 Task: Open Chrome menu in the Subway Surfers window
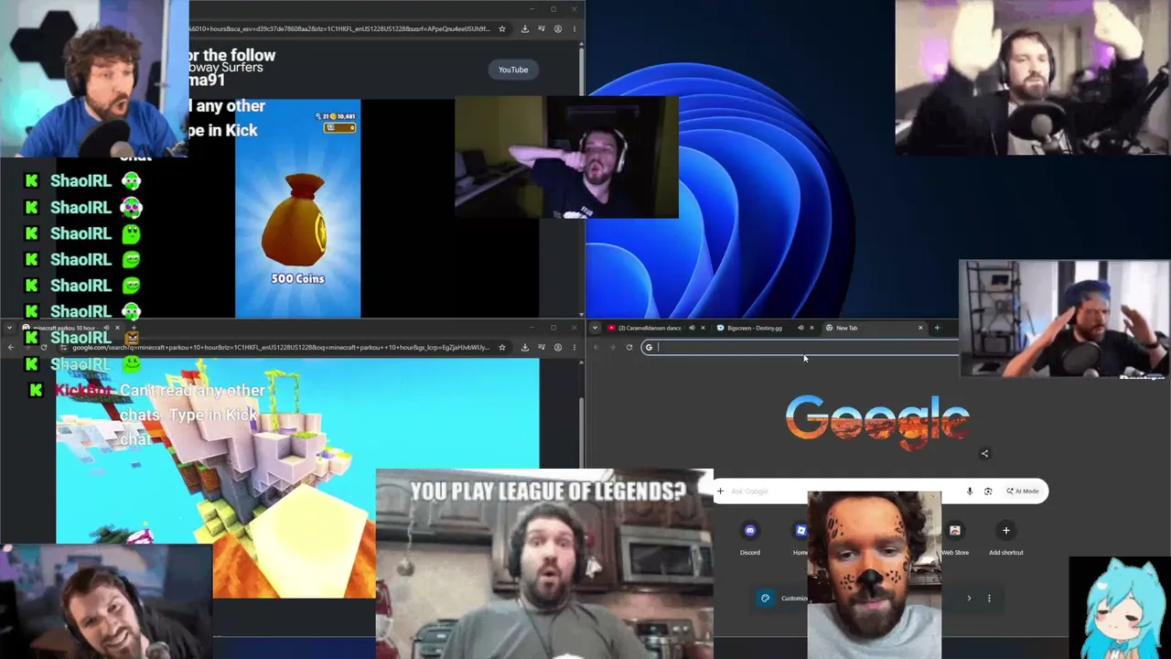pyautogui.click(x=575, y=29)
